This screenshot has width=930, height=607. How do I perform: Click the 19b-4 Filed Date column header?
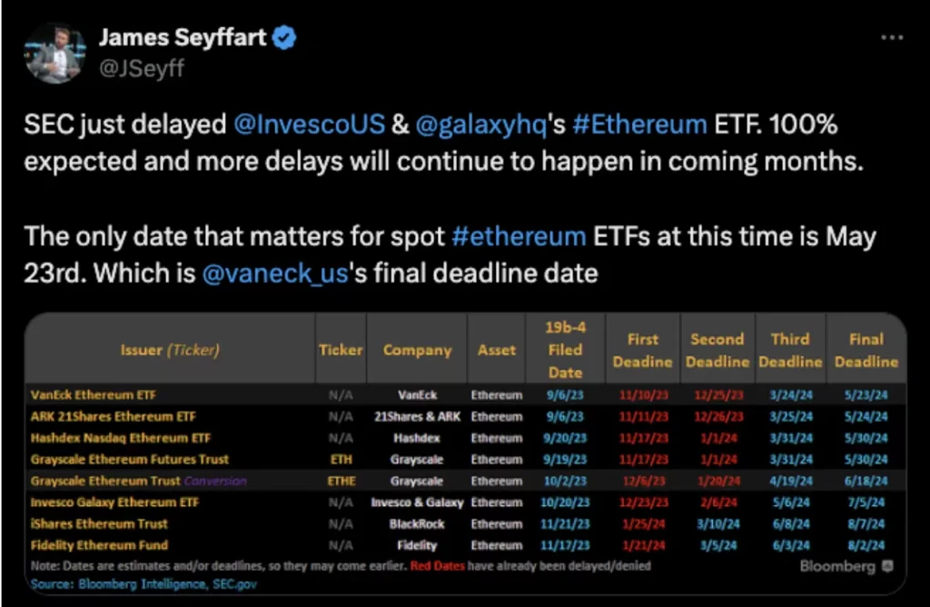565,350
